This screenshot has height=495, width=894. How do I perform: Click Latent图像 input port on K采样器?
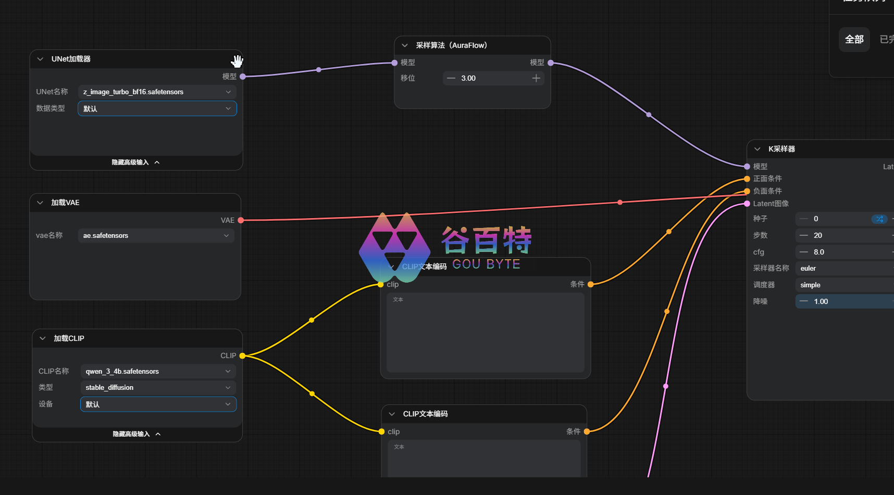pyautogui.click(x=747, y=204)
